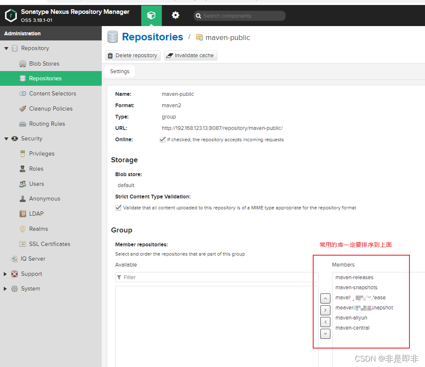Viewport: 425px width, 367px height.
Task: Click the Blob Stores icon
Action: 23,64
